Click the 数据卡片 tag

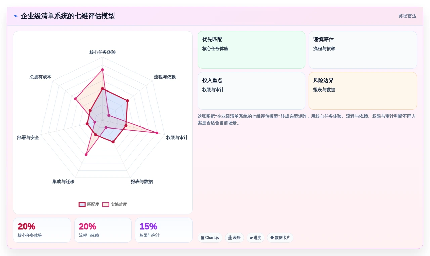tap(280, 237)
